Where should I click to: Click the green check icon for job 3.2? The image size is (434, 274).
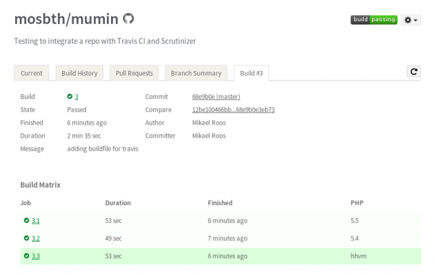[x=26, y=238]
